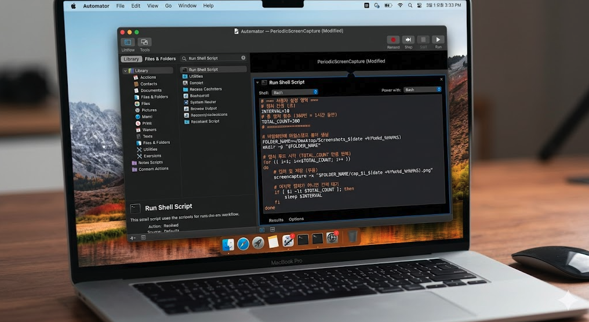
Task: Click the PeriodicScreenCapture workflow title text
Action: click(x=351, y=61)
